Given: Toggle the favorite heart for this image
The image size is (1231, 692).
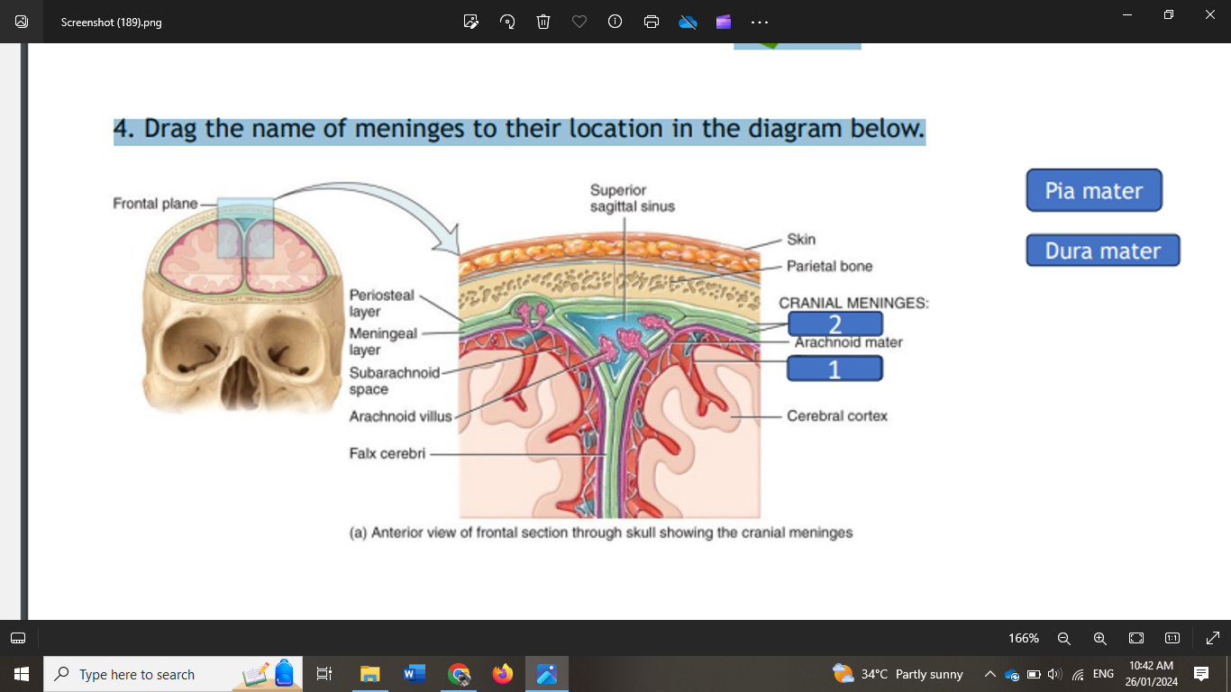Looking at the screenshot, I should pyautogui.click(x=579, y=22).
